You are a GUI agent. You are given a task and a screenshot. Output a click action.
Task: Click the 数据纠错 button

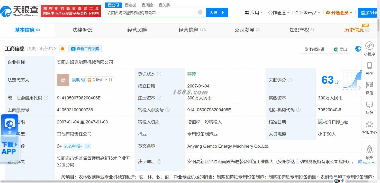(x=314, y=49)
